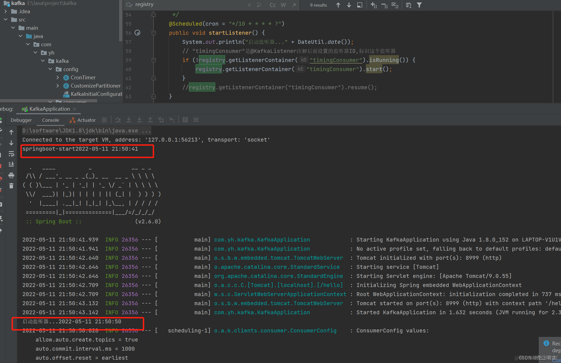Toggle Regex search option
Screen dimensions: 561x363
click(x=294, y=5)
